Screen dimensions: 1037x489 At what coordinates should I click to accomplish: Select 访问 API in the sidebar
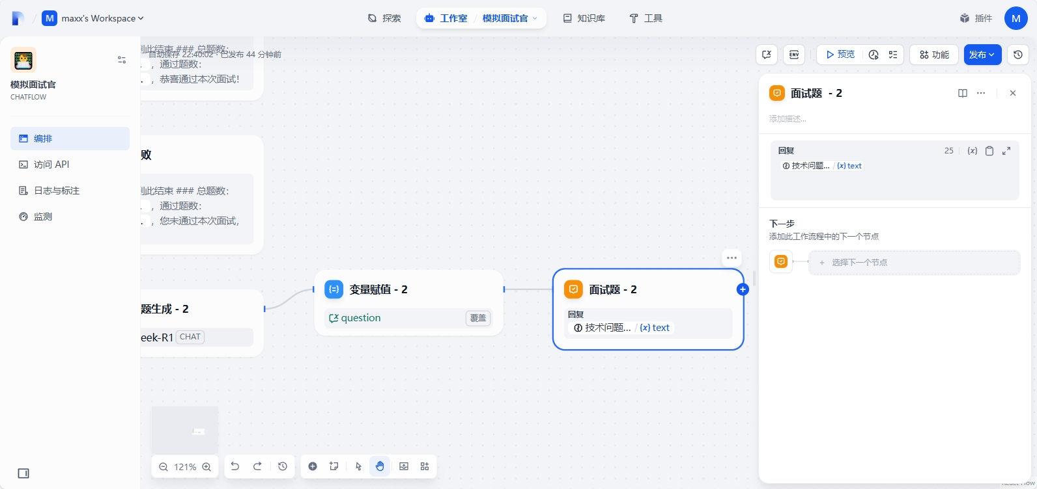70,165
